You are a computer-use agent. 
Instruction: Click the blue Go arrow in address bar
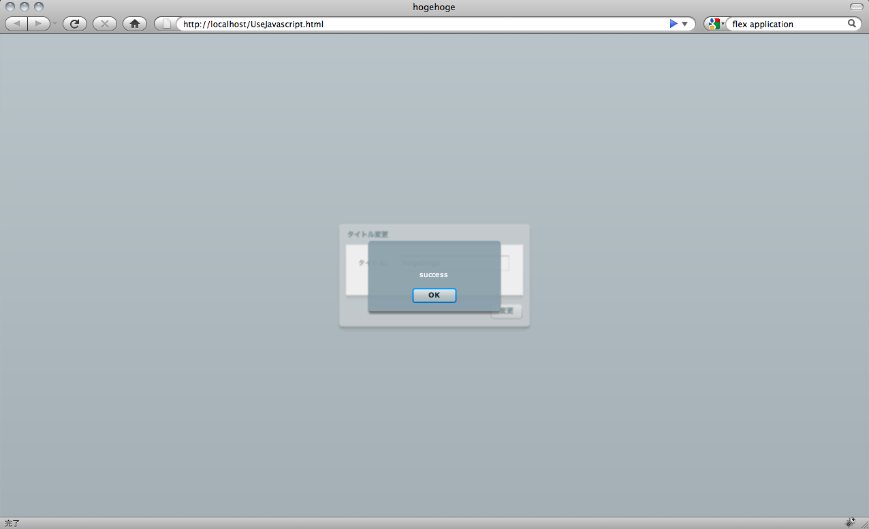(x=674, y=24)
